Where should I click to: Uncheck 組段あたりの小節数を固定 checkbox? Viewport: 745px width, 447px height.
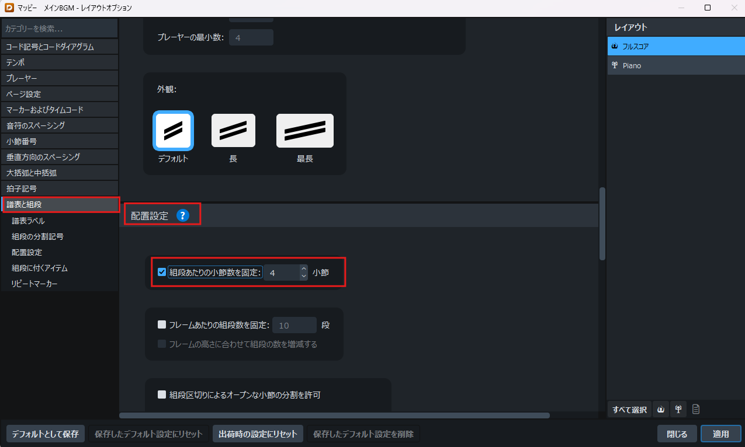pos(162,272)
